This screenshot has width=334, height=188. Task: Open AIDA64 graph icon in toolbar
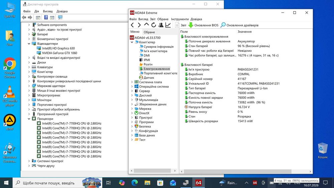pos(168,25)
